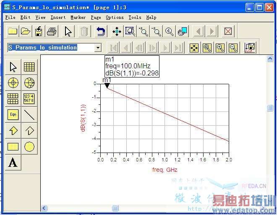Open the Marker menu
Viewport: 277px width, 215px height.
[x=78, y=18]
